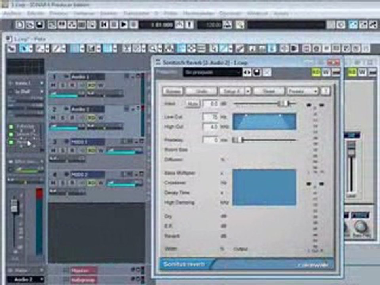Viewport: 380px width, 285px height.
Task: Toggle automation read on Audio 1 track
Action: (x=91, y=85)
